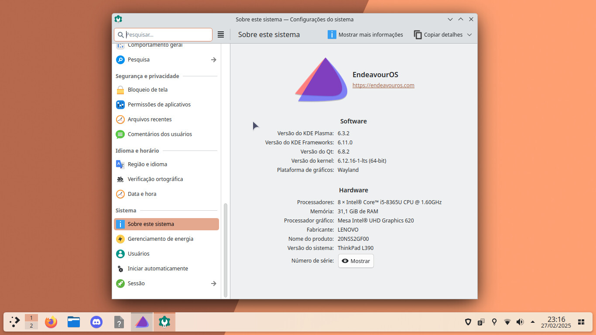Viewport: 596px width, 335px height.
Task: Select the Qt version value 6.8.2
Action: 343,152
